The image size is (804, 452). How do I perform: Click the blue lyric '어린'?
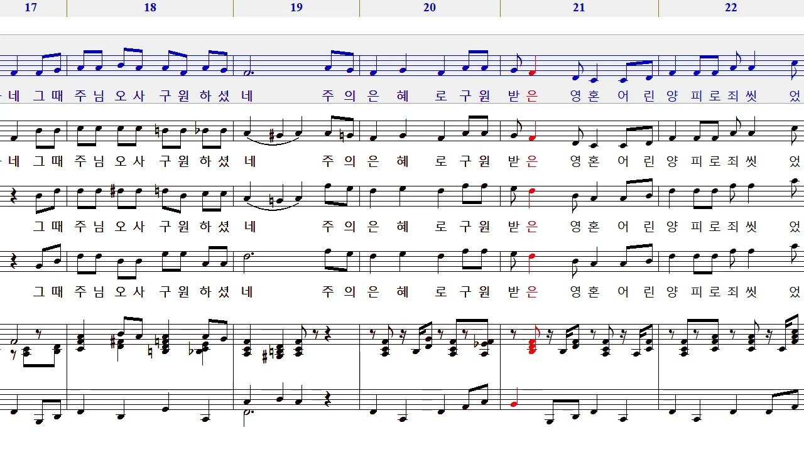click(637, 96)
